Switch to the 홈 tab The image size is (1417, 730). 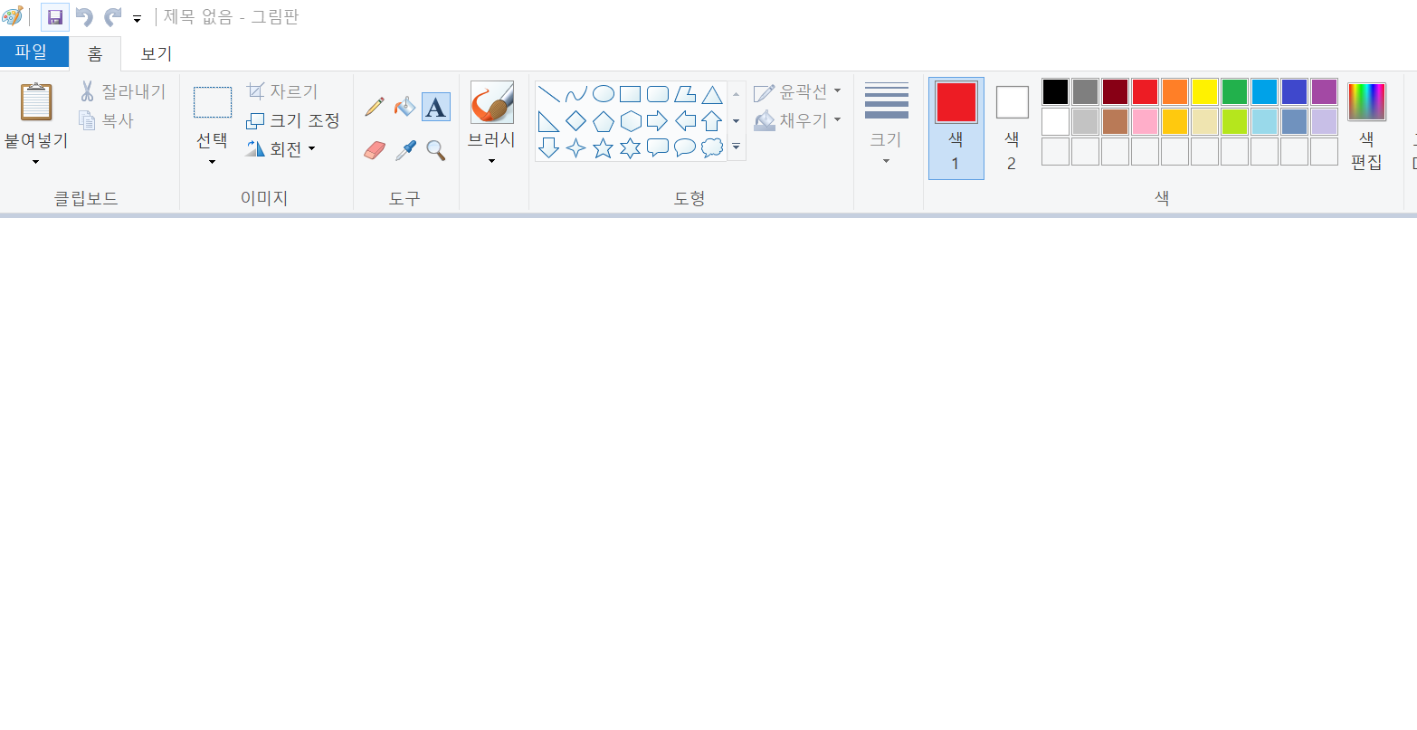pos(95,53)
